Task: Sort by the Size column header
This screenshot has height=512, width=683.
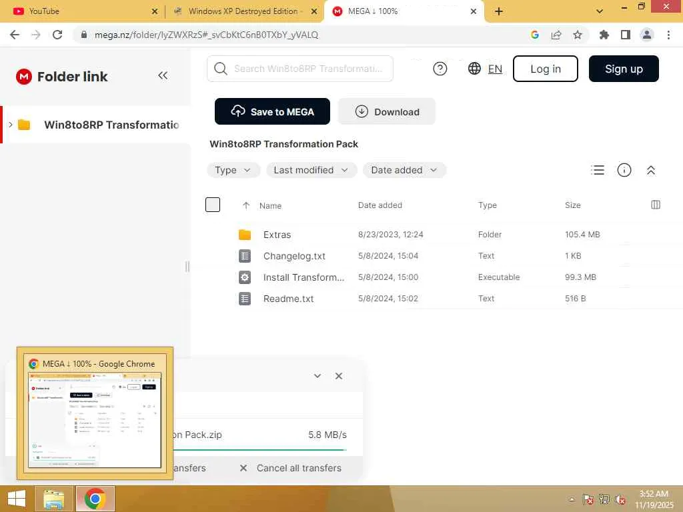Action: click(572, 205)
